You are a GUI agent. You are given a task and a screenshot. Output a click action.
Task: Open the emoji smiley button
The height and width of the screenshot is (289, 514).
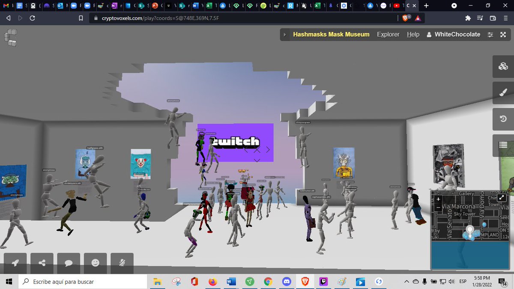pyautogui.click(x=95, y=263)
